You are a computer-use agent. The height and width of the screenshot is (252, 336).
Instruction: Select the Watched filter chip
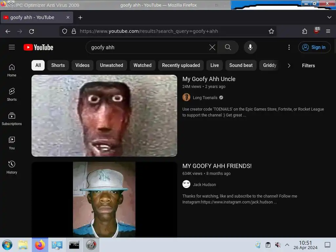point(142,65)
